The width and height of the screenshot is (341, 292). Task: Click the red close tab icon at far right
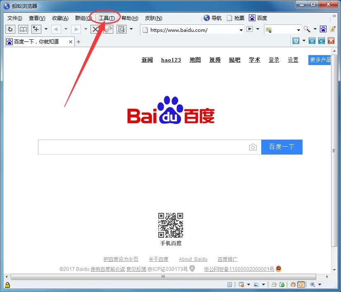(331, 41)
